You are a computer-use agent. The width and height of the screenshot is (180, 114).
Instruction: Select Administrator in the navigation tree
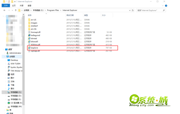pos(15,53)
